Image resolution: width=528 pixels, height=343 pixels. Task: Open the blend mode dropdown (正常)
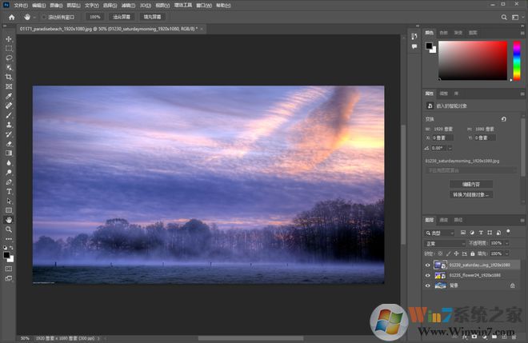click(445, 242)
